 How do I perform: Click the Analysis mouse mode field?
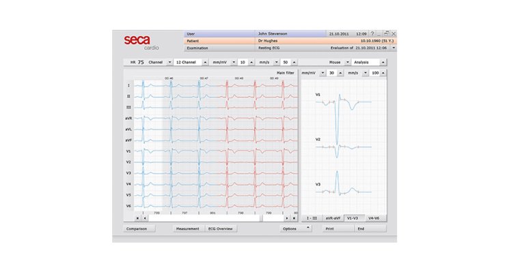pyautogui.click(x=366, y=62)
